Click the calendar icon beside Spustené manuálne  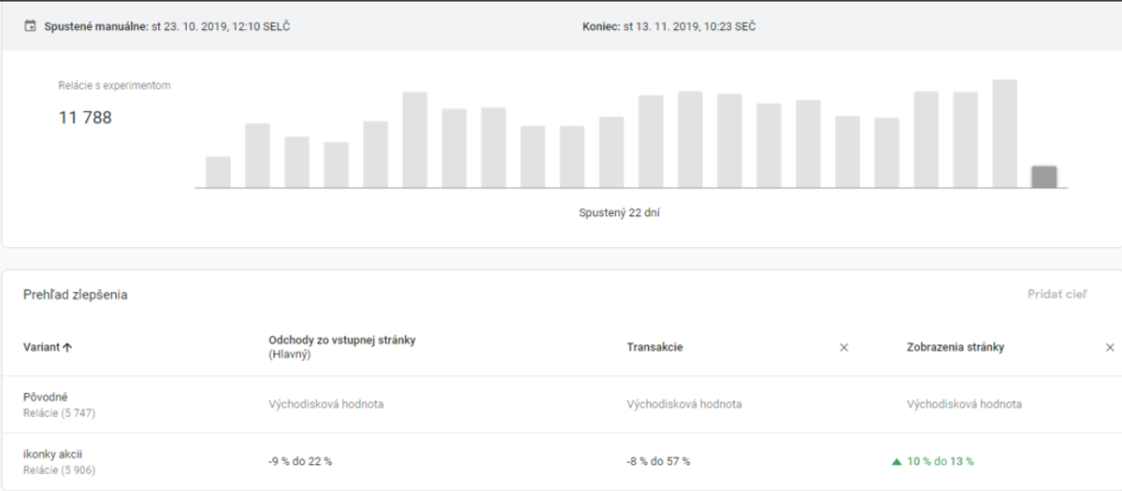click(x=30, y=26)
